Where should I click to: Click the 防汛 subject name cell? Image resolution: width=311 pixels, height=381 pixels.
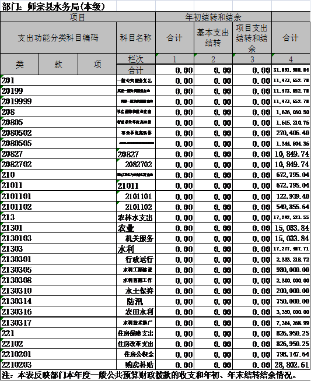(x=136, y=301)
